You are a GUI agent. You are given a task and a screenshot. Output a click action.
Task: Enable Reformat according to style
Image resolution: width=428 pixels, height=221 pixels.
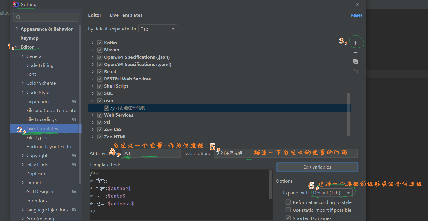click(x=288, y=202)
